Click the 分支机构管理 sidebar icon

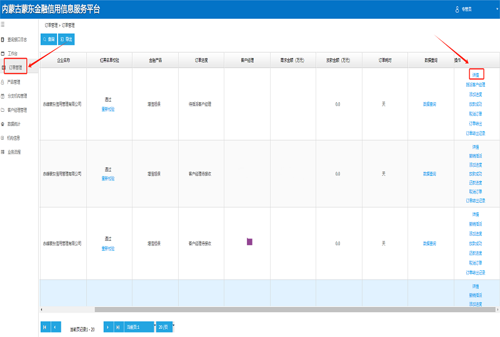2,96
